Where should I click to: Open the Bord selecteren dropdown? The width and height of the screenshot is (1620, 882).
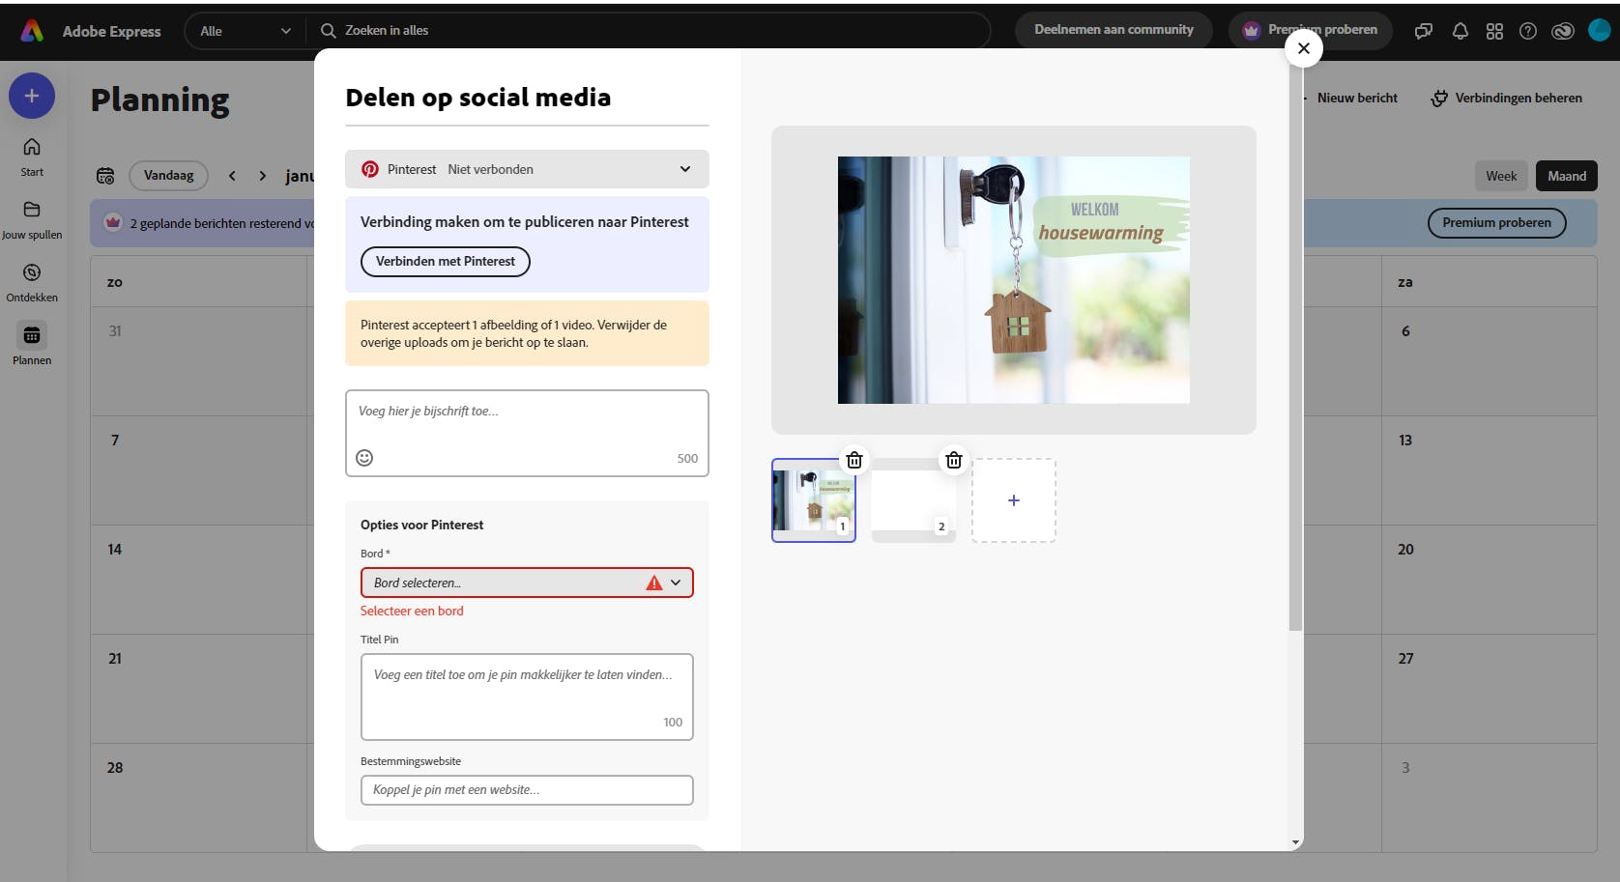pos(527,583)
